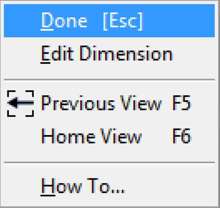Screen dimensions: 220x208
Task: Click the dashed-box back arrow icon
Action: click(21, 103)
